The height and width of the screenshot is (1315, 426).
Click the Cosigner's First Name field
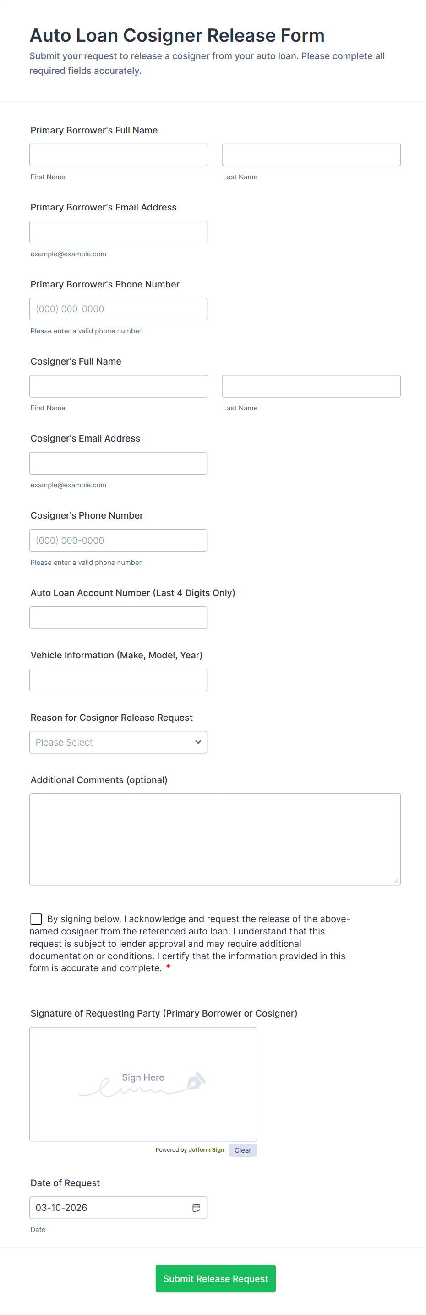coord(118,386)
